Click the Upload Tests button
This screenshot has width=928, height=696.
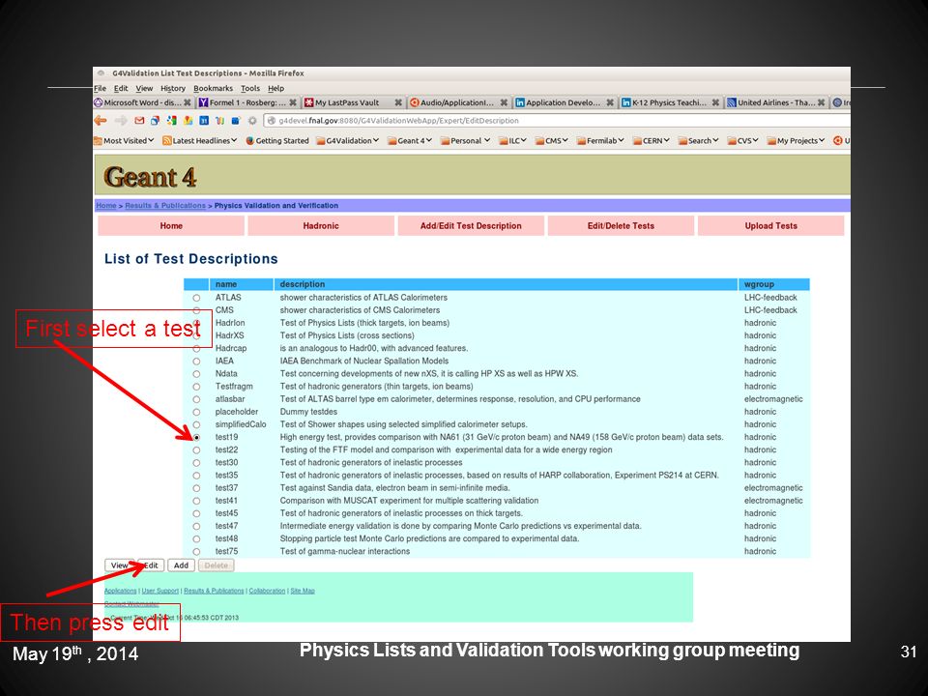point(770,226)
